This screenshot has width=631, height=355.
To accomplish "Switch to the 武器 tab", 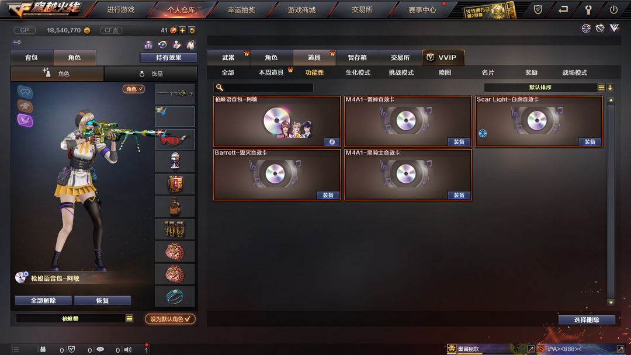I will 228,57.
